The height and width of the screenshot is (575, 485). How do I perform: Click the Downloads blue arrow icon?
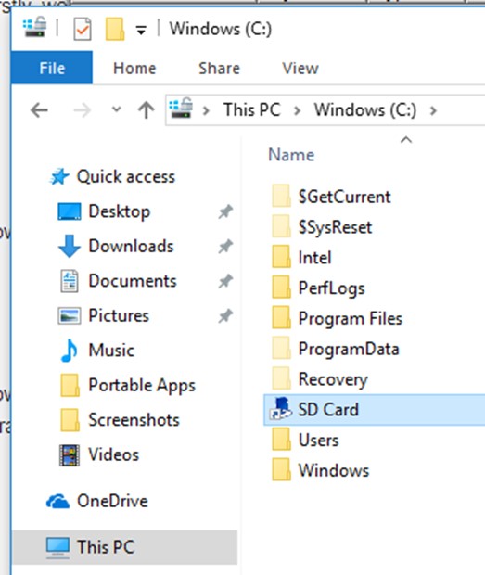point(70,246)
